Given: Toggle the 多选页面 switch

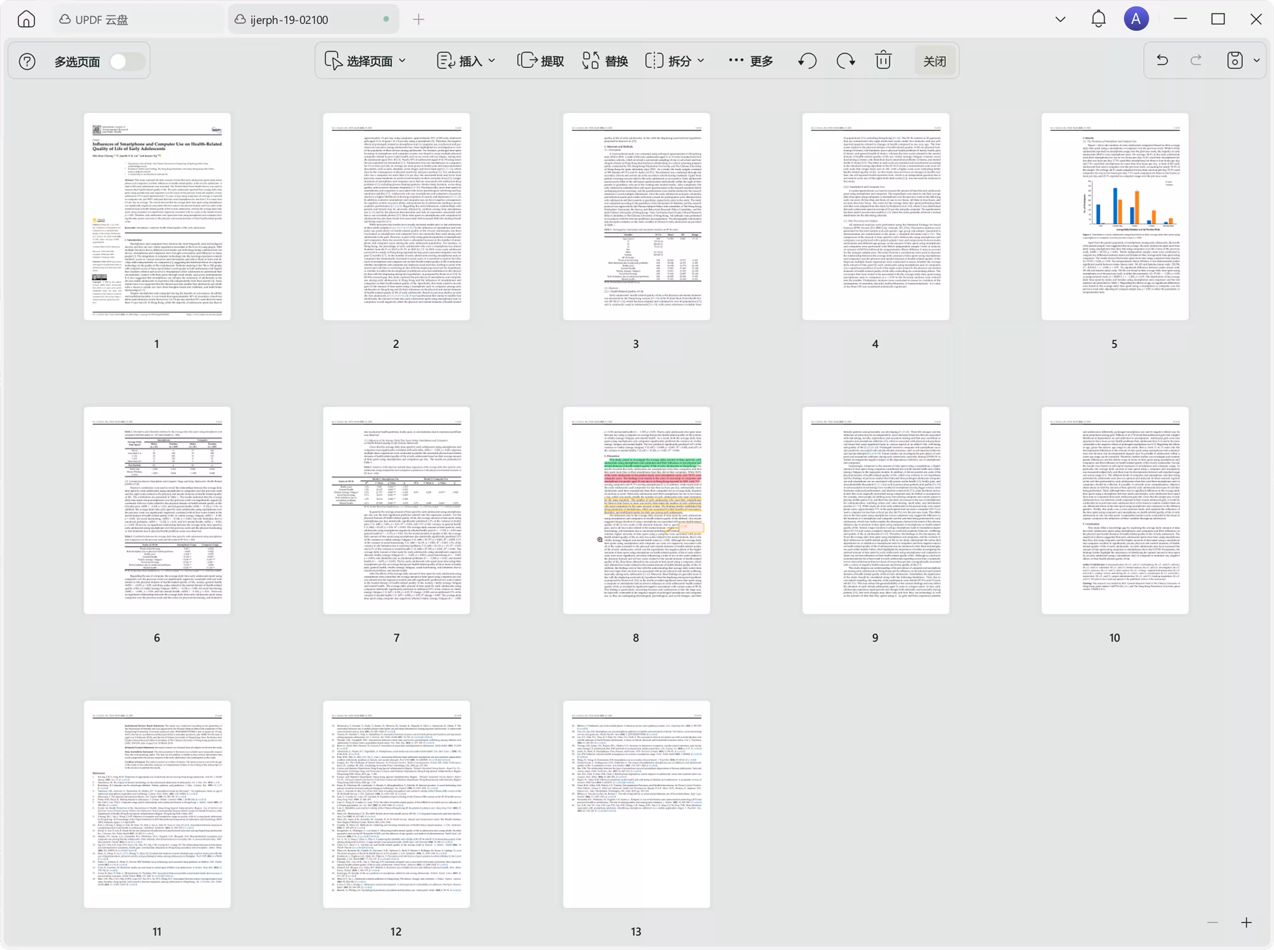Looking at the screenshot, I should tap(128, 62).
